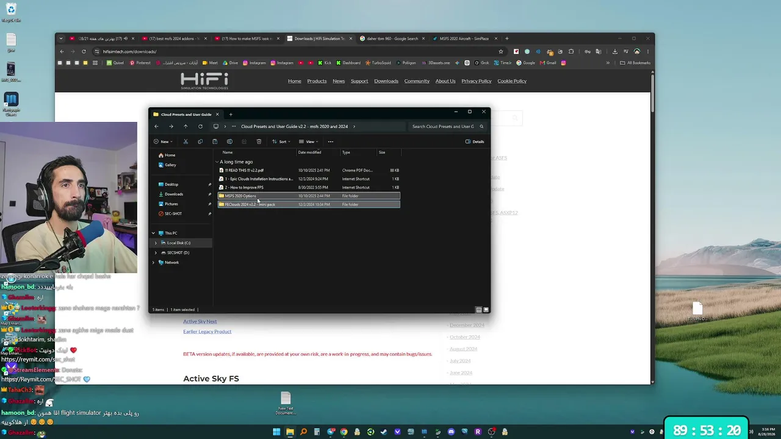Collapse the 'A long time ago' group
The image size is (781, 439).
click(x=217, y=162)
